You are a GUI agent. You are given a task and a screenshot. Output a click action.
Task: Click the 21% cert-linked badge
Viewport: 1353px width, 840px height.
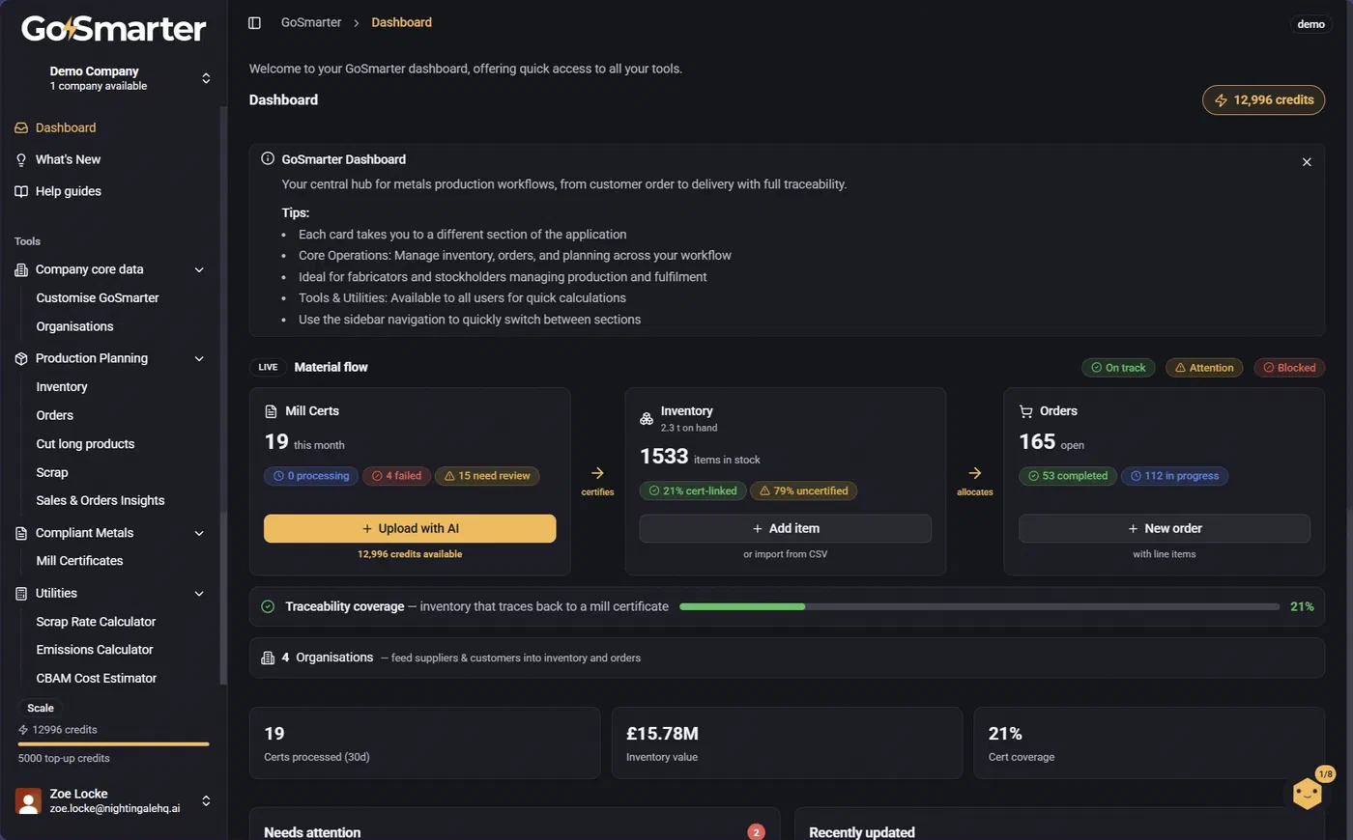click(692, 491)
